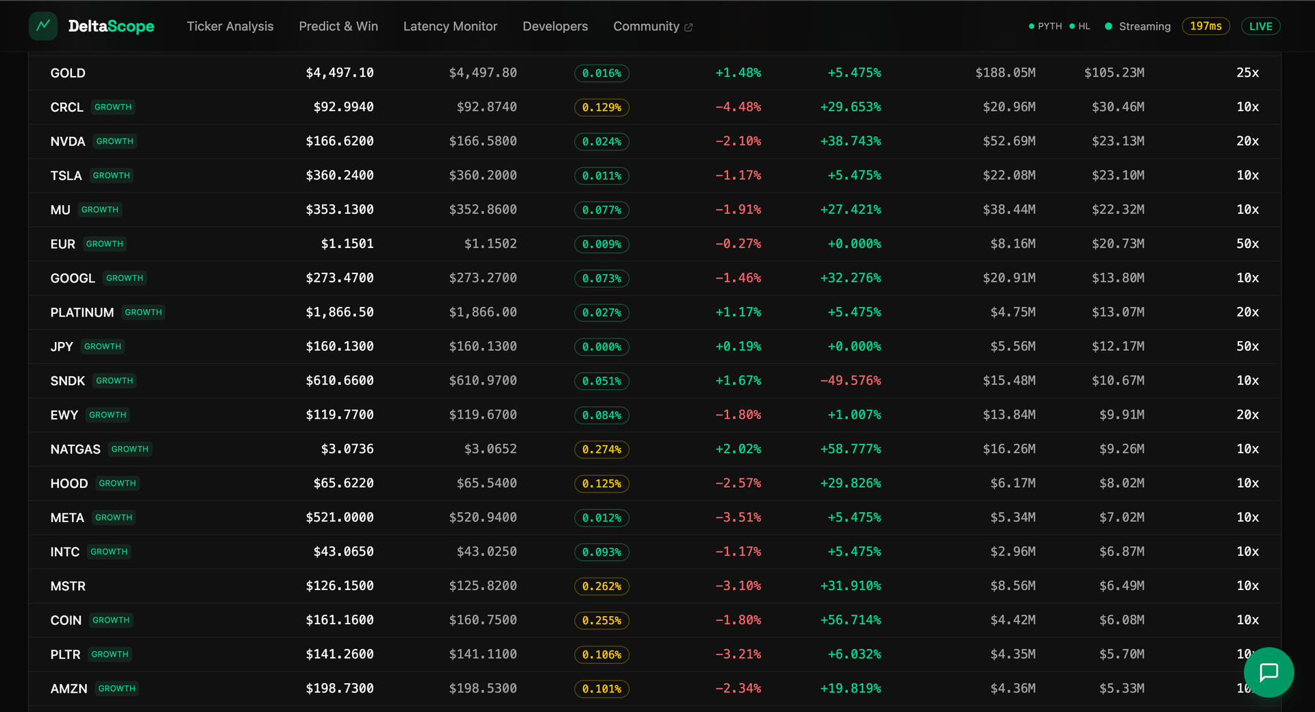Select the MSTR ticker symbol

click(x=68, y=587)
